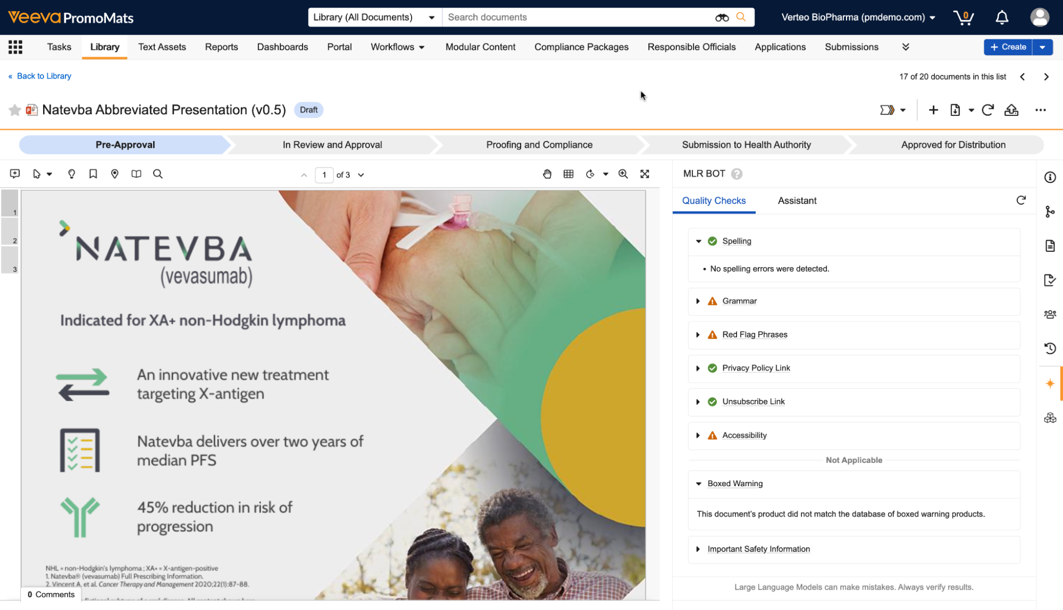Show more navigation tabs chevron
1063x610 pixels.
tap(906, 47)
